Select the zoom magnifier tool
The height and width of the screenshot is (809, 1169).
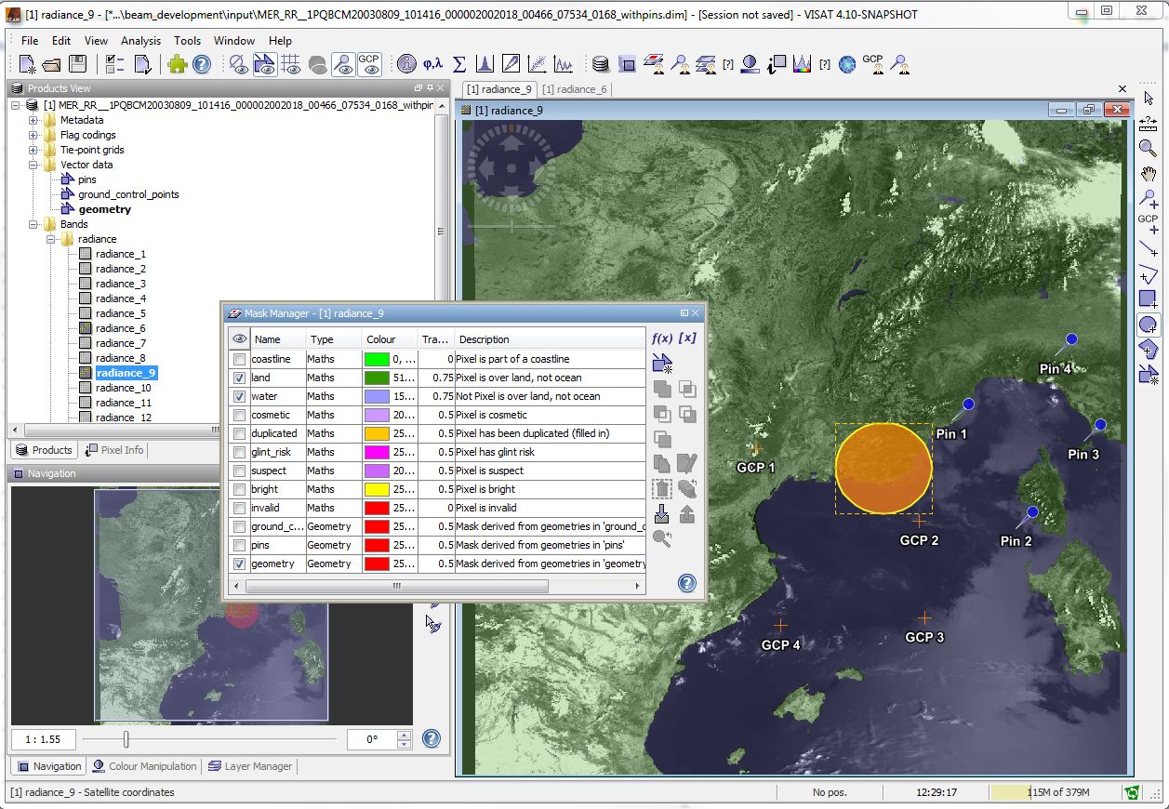pos(1149,149)
